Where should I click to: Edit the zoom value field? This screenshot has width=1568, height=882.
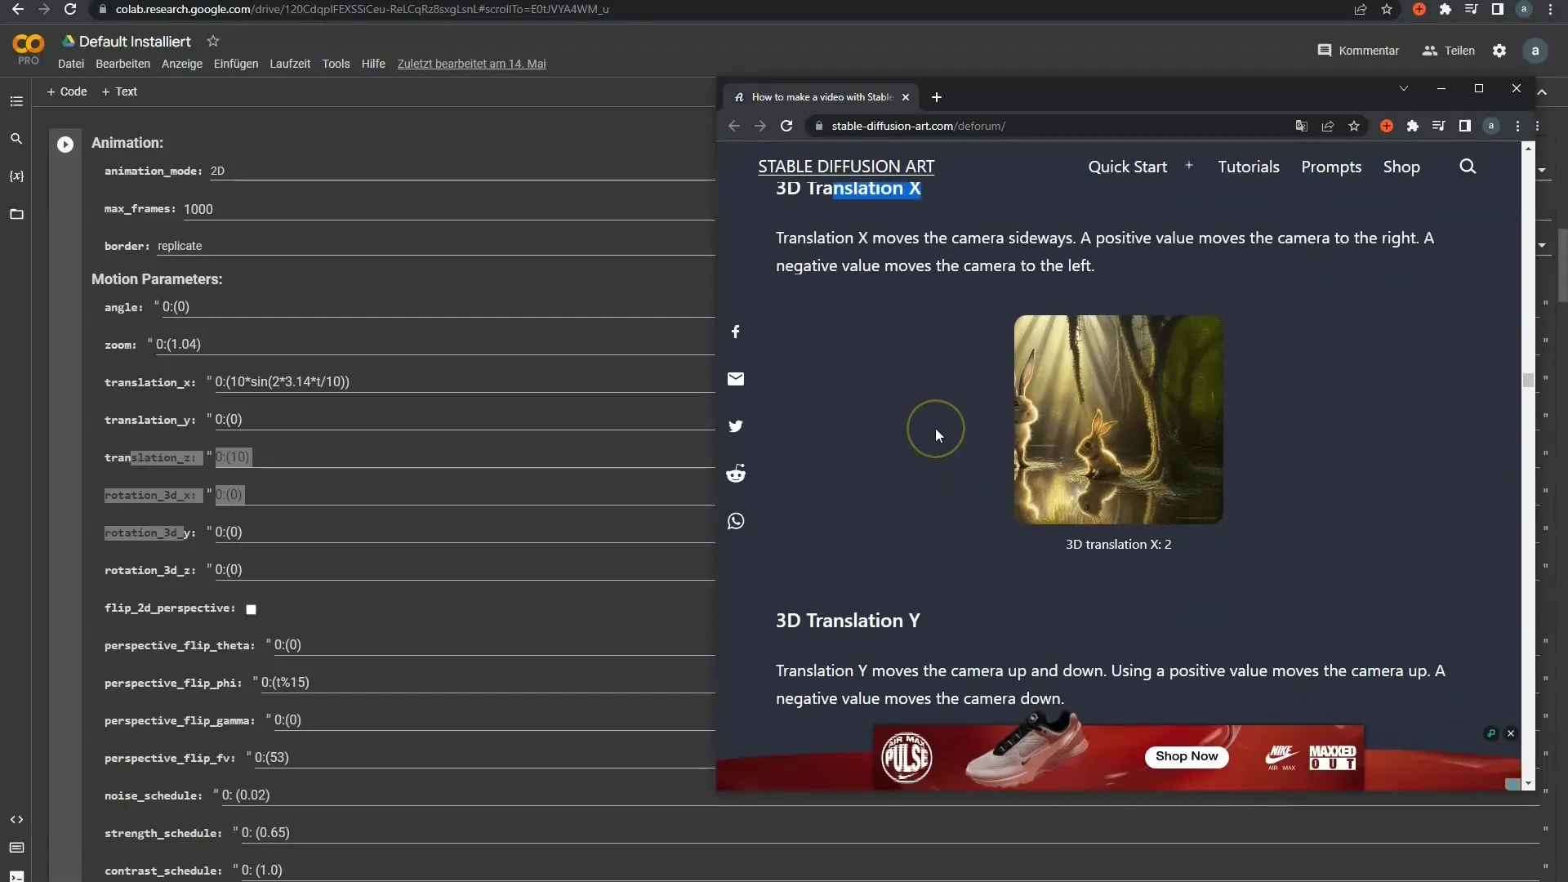point(435,345)
